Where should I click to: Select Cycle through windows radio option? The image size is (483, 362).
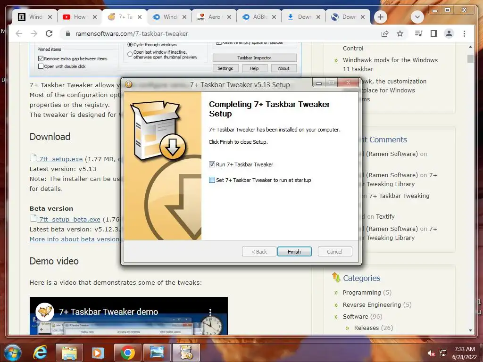[x=130, y=45]
